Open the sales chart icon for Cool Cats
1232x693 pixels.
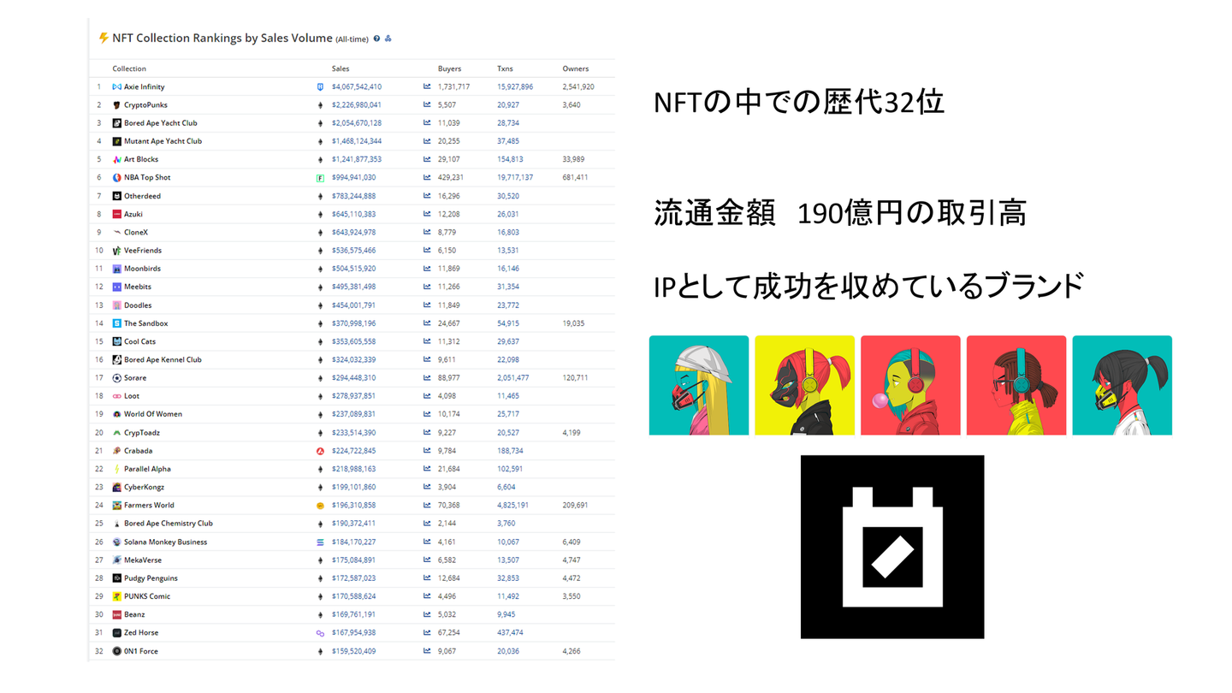click(x=427, y=341)
